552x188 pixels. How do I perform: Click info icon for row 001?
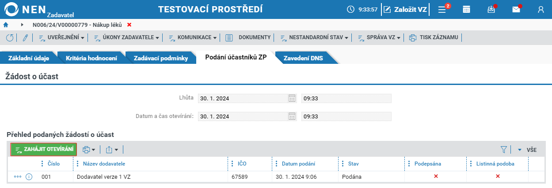click(x=29, y=177)
